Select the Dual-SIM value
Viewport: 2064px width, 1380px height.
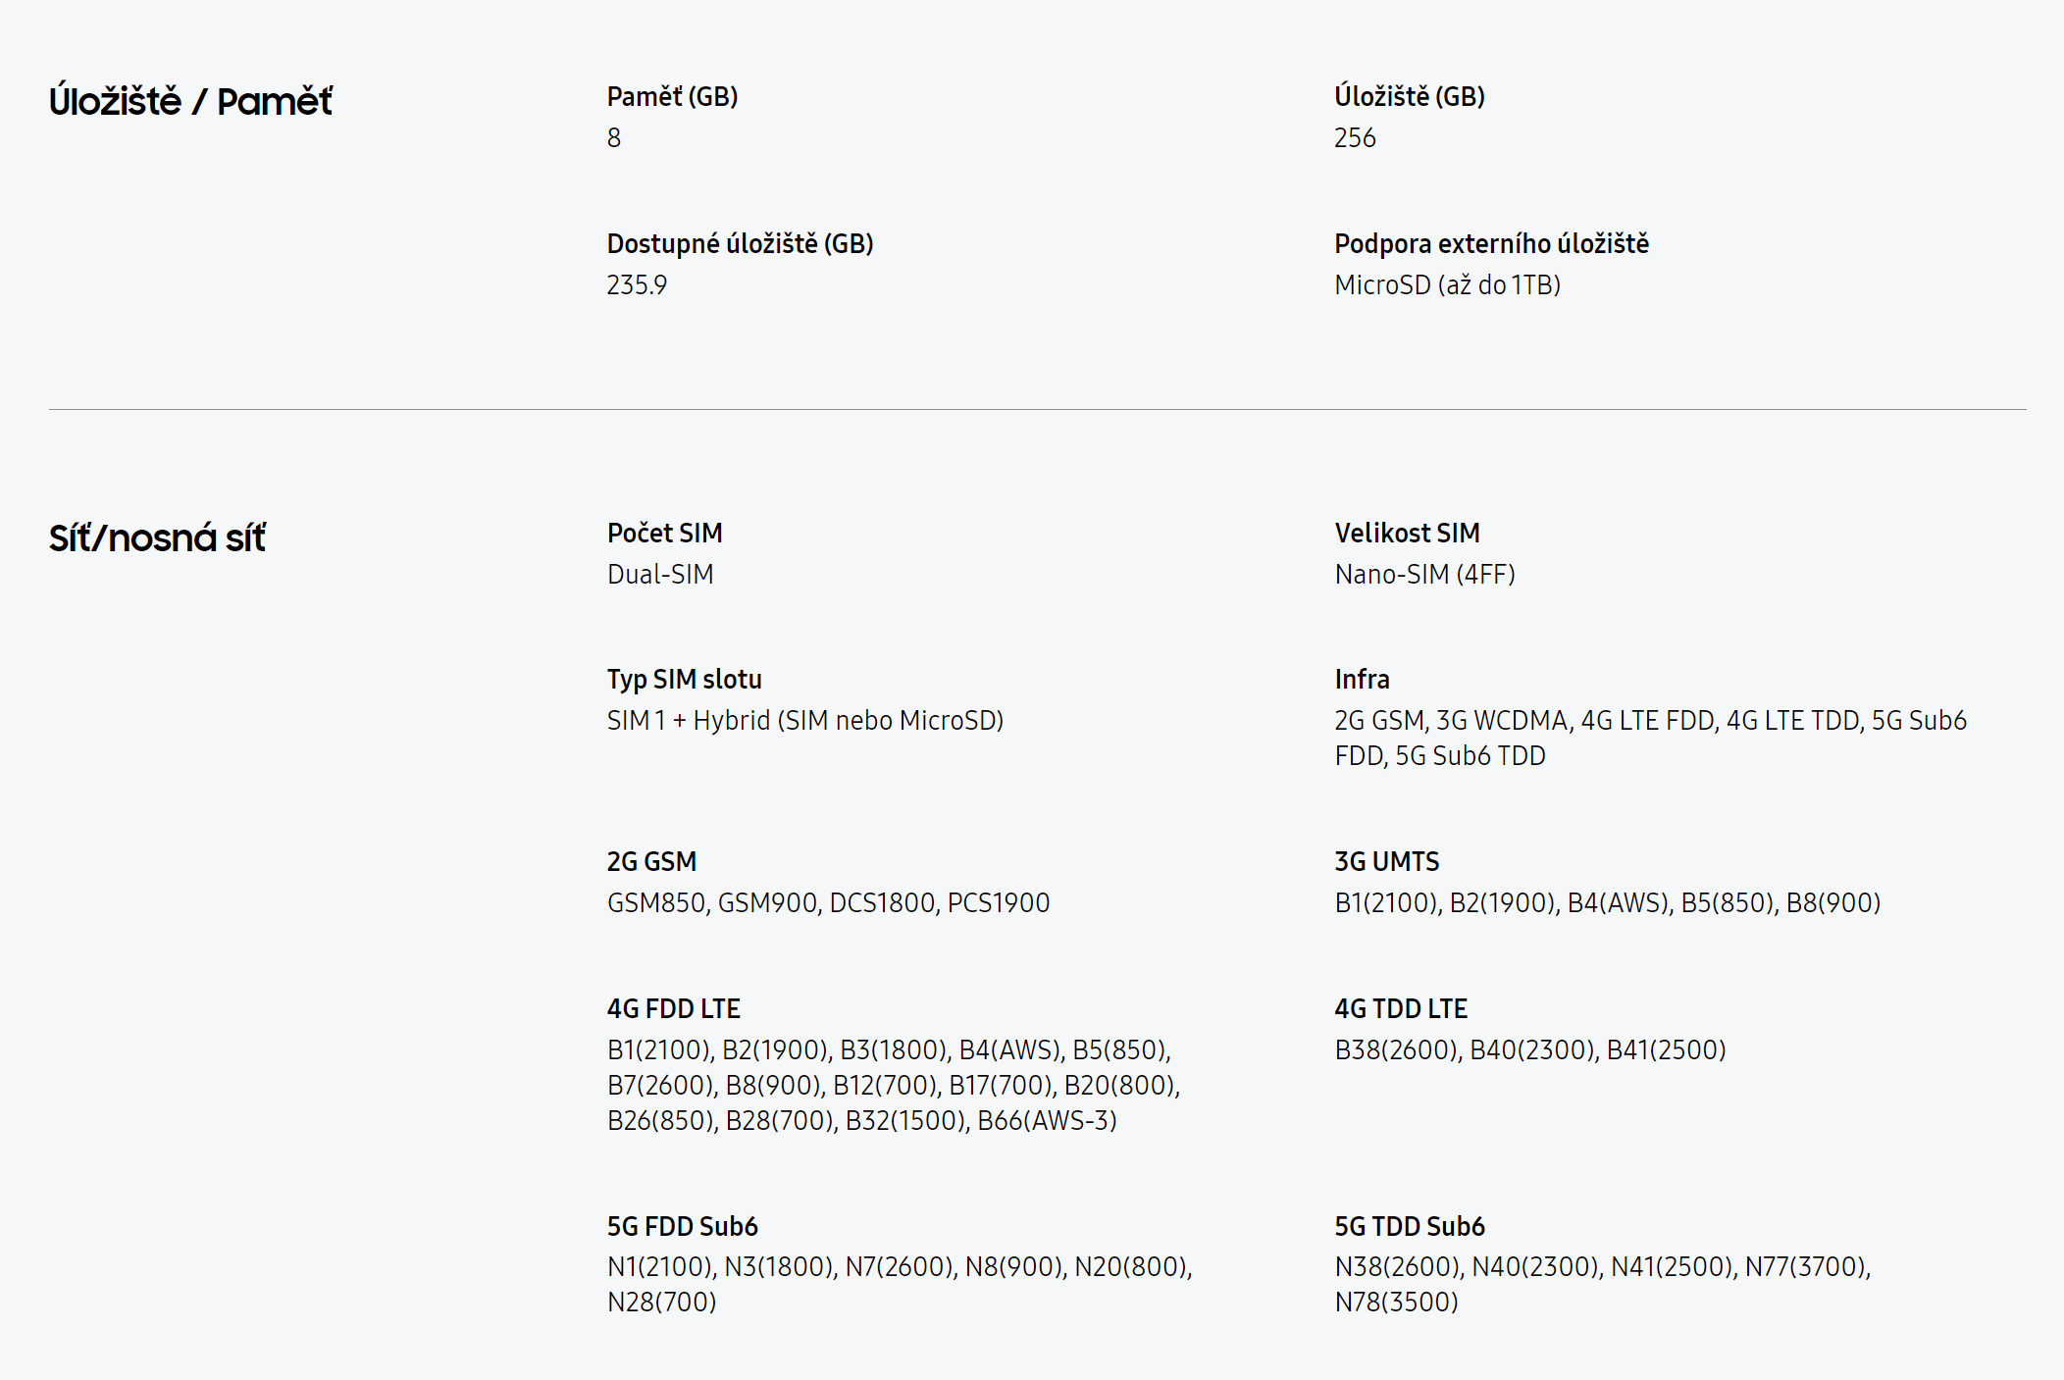(660, 575)
